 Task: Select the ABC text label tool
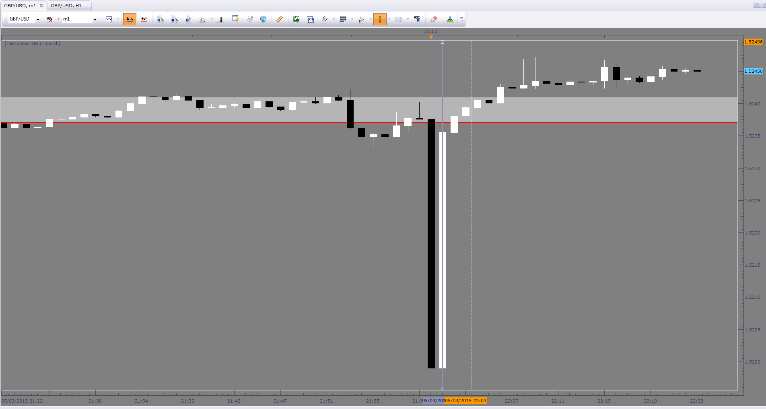[417, 19]
